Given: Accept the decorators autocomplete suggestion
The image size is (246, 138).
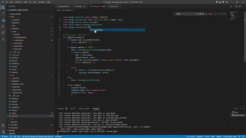Looking at the screenshot, I should coord(118,30).
